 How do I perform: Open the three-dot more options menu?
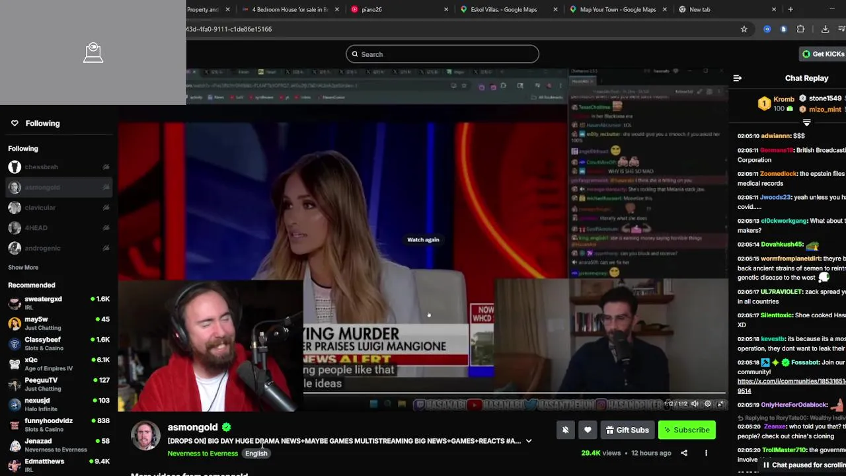[x=706, y=454]
